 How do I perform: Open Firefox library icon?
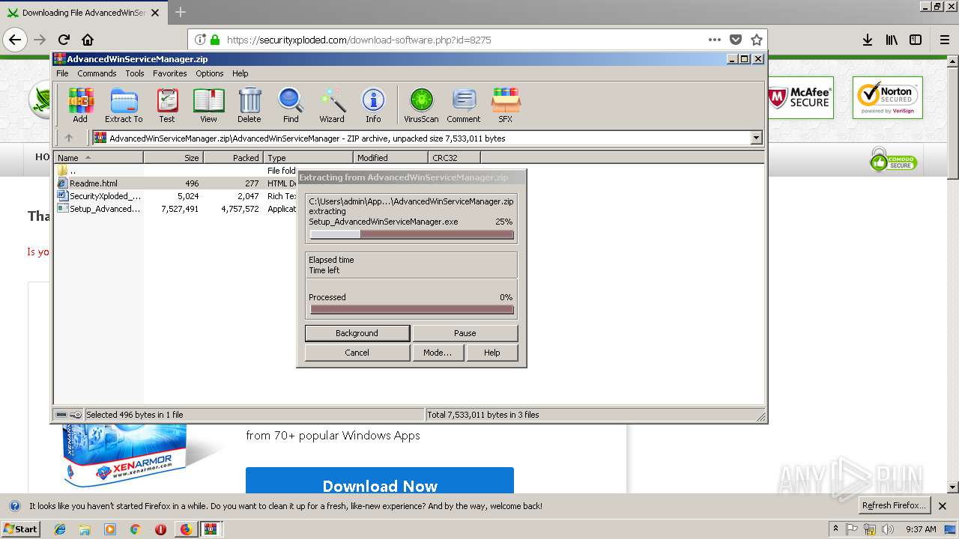892,40
